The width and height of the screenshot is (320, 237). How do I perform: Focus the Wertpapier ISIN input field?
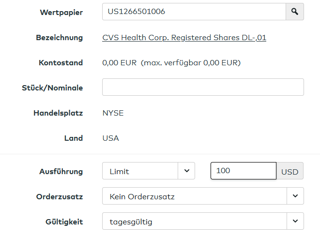(194, 12)
